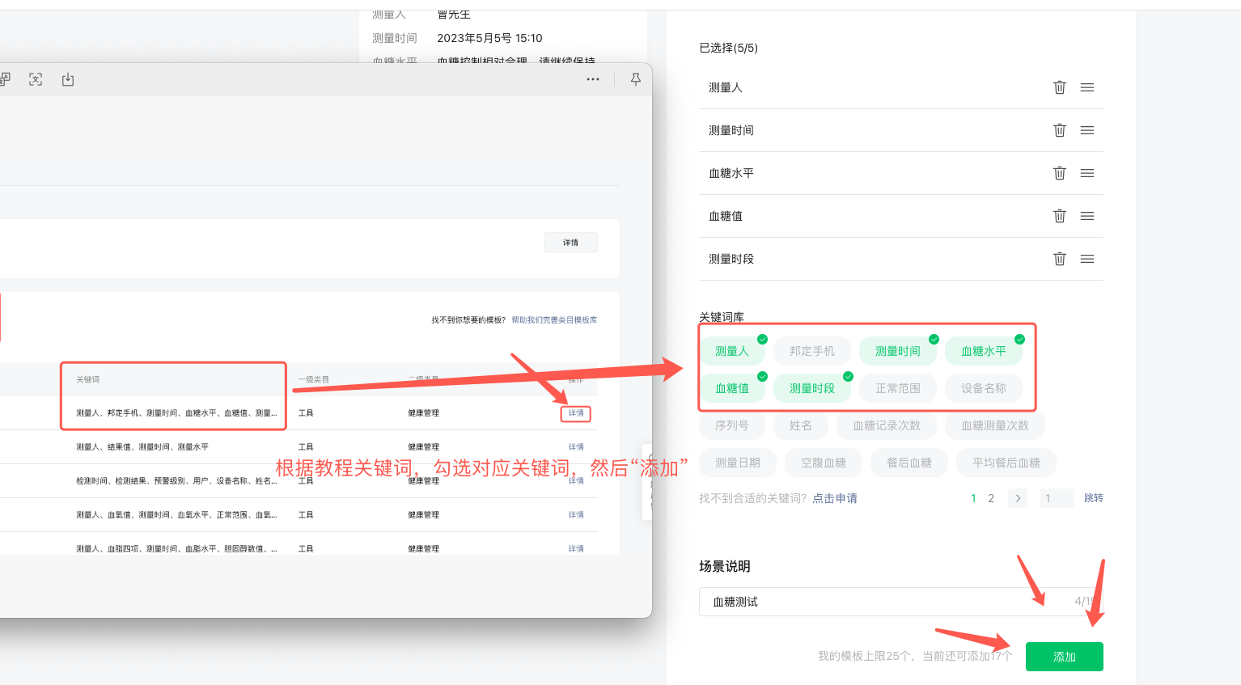Image resolution: width=1241 pixels, height=685 pixels.
Task: Go to next keyword page arrow
Action: coord(1018,498)
